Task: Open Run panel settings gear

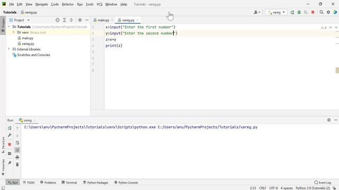Action: pyautogui.click(x=329, y=120)
